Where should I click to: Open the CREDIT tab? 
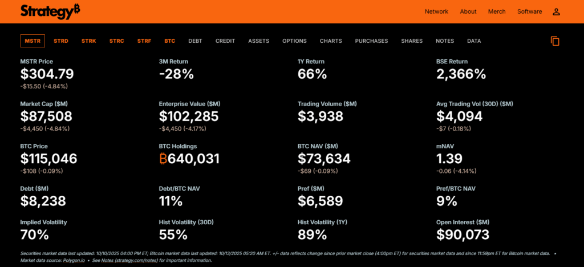(x=225, y=41)
